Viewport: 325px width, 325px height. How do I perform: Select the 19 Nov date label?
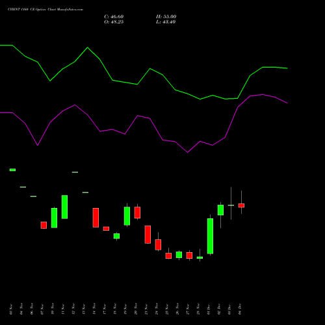tap(125, 309)
